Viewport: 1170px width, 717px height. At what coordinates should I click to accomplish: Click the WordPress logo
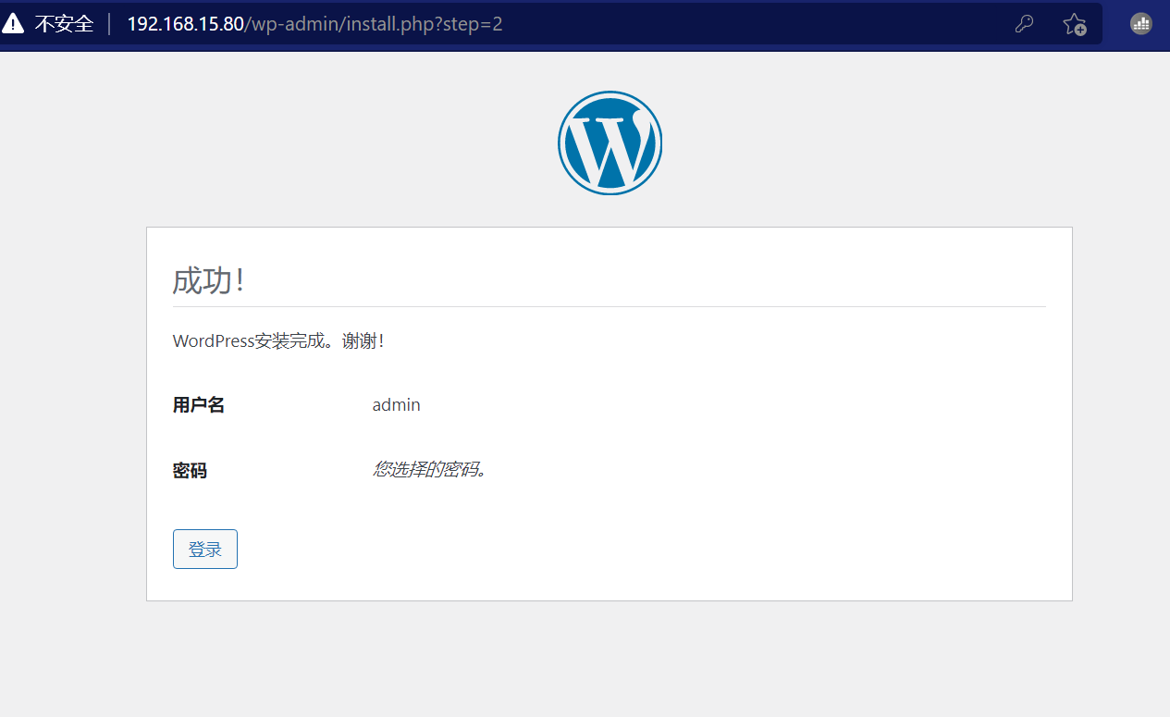(610, 142)
